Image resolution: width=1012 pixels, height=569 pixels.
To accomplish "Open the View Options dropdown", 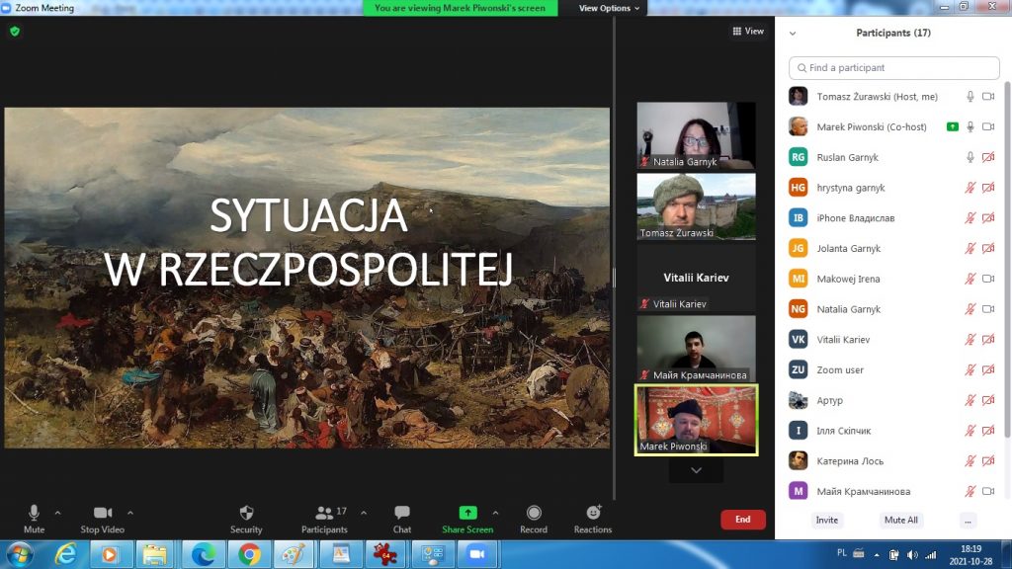I will click(609, 8).
